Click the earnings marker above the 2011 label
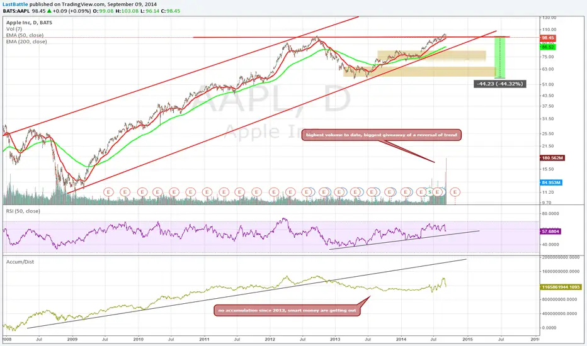Viewport: 587px width, 346px height. tap(207, 192)
